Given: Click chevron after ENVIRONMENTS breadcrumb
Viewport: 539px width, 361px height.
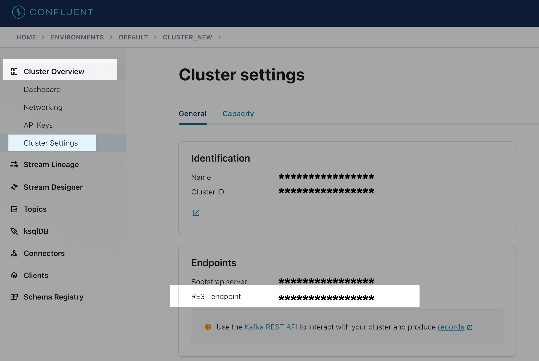Looking at the screenshot, I should coord(111,37).
